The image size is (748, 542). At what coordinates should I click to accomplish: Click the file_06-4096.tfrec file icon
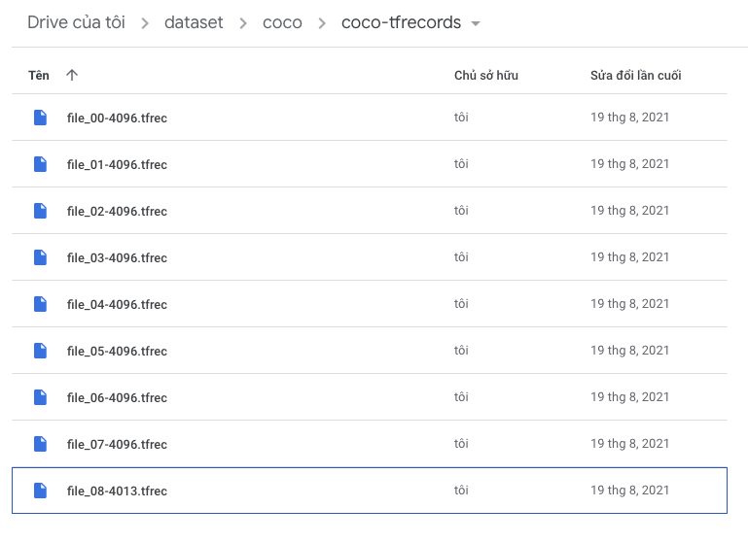[x=41, y=397]
